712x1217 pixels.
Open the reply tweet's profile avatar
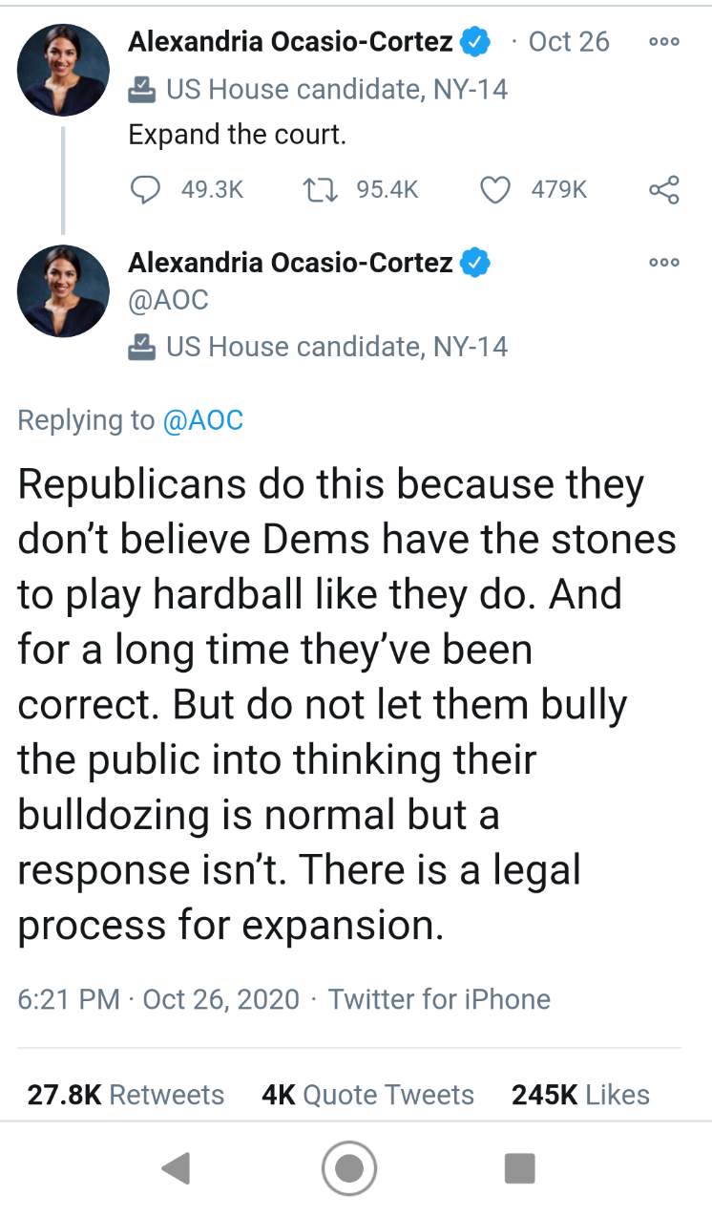[x=64, y=290]
